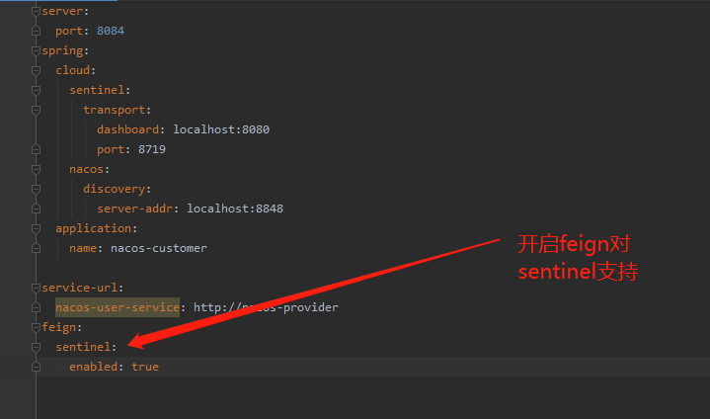The height and width of the screenshot is (419, 710).
Task: Collapse the spring block fold marker
Action: pyautogui.click(x=37, y=49)
